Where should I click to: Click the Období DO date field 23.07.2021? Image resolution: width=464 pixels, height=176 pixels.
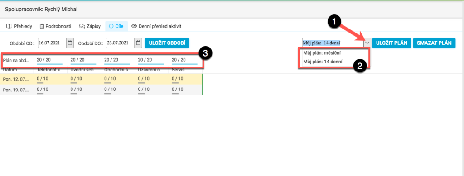(x=121, y=43)
